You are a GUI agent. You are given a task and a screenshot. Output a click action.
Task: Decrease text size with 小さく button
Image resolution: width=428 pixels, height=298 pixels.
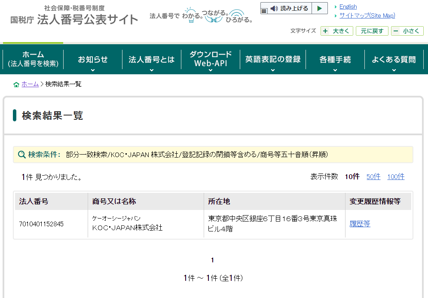point(407,31)
